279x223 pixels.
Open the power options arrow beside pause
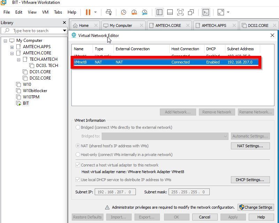(x=95, y=12)
